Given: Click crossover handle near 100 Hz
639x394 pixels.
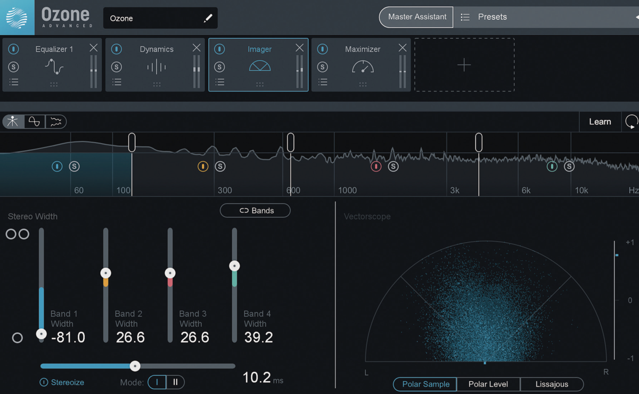Looking at the screenshot, I should pos(132,142).
